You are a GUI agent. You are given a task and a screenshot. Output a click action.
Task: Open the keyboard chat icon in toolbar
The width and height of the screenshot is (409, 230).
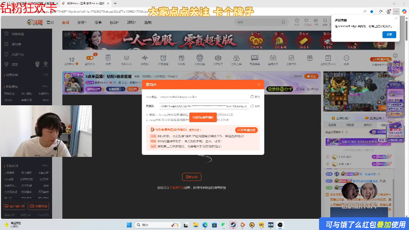pos(255,58)
